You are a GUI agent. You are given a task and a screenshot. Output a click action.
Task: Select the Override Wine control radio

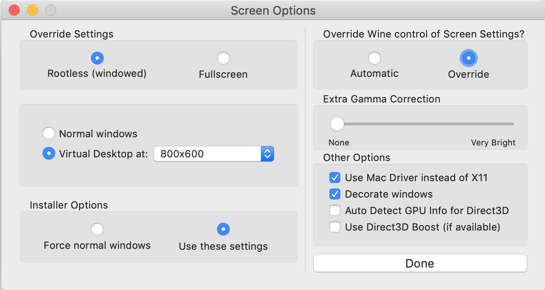tap(469, 58)
